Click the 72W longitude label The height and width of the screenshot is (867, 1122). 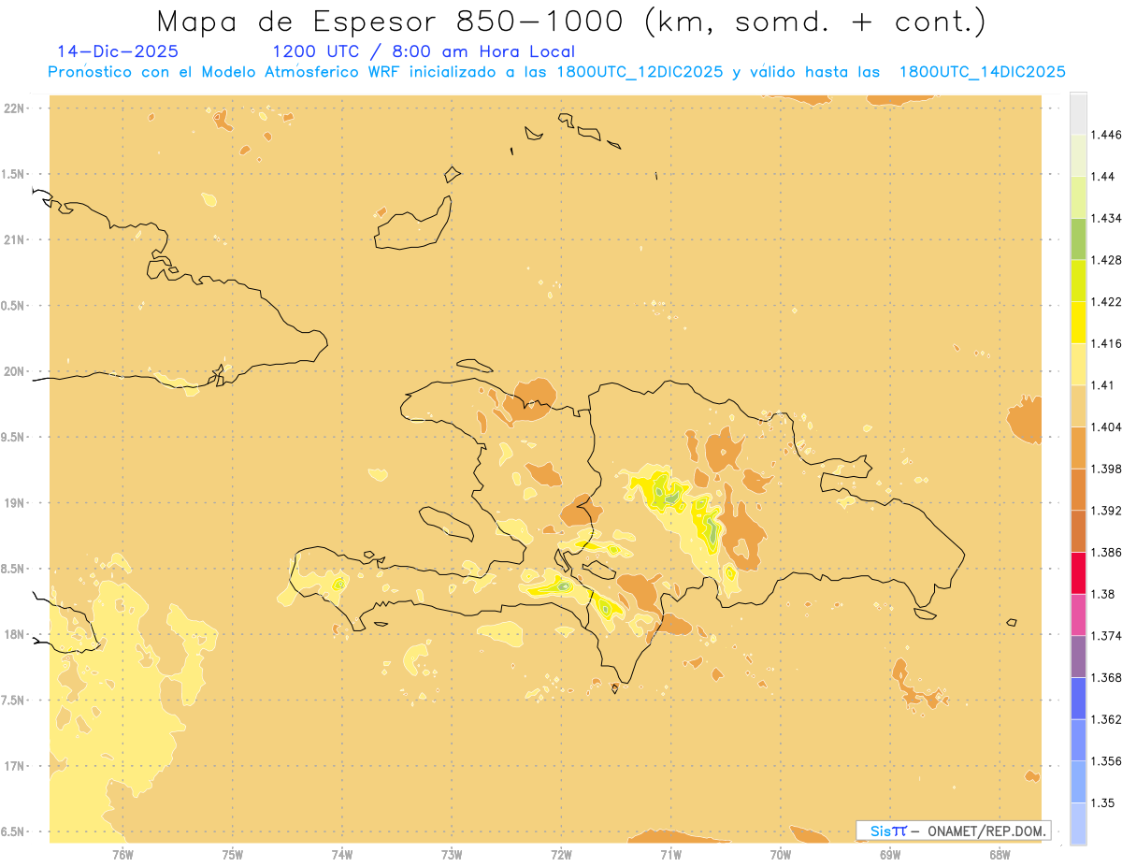(x=561, y=854)
